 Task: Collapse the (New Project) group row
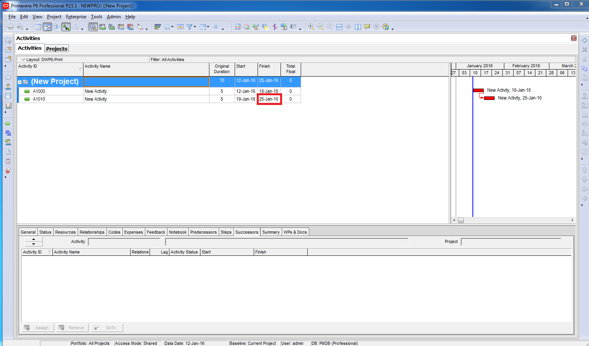[x=20, y=82]
